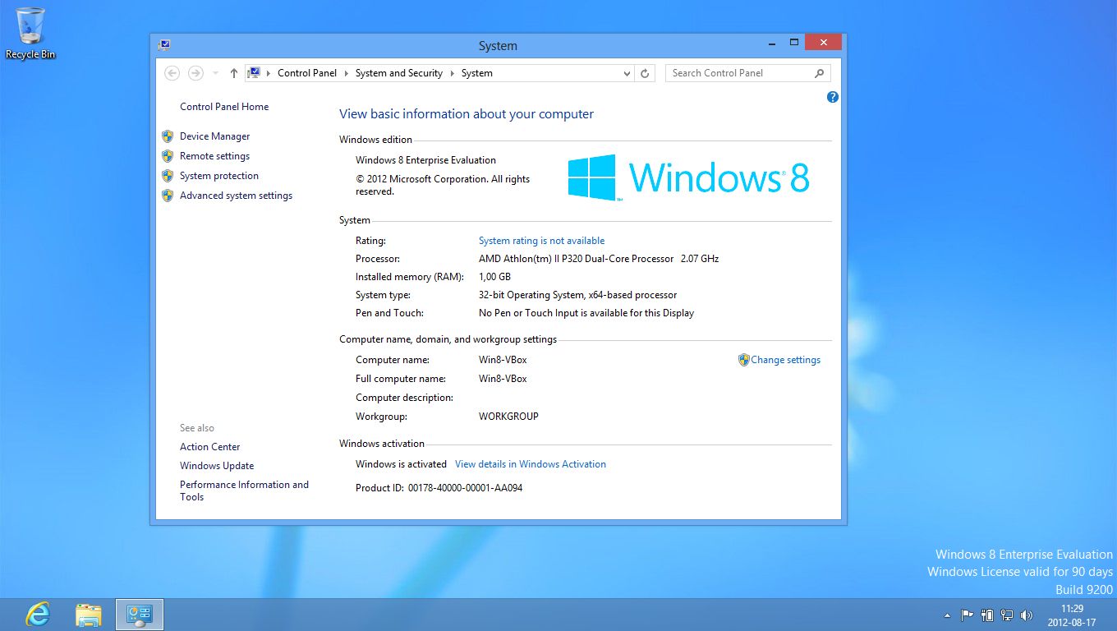Click the search magnifier icon
This screenshot has width=1117, height=631.
pyautogui.click(x=820, y=73)
